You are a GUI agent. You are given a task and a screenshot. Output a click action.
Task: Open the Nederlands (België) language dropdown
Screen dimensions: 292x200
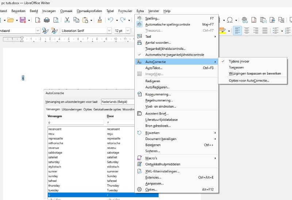(117, 102)
